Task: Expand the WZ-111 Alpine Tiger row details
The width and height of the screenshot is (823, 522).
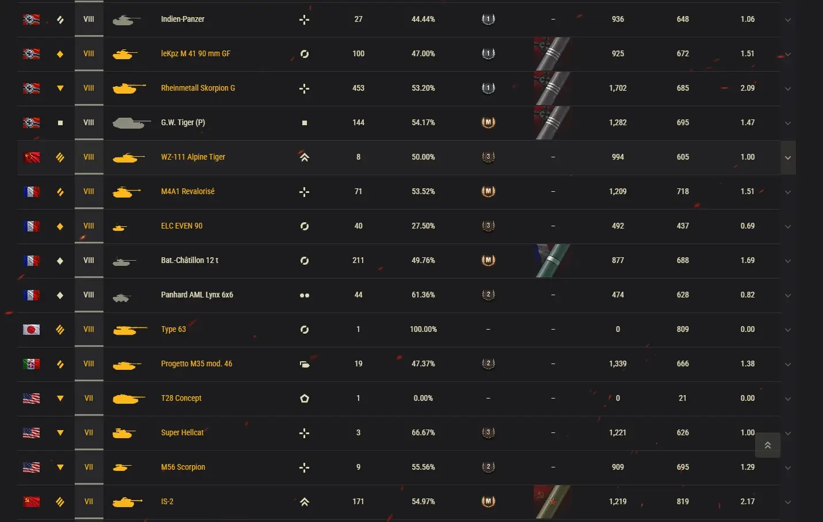Action: pos(788,157)
